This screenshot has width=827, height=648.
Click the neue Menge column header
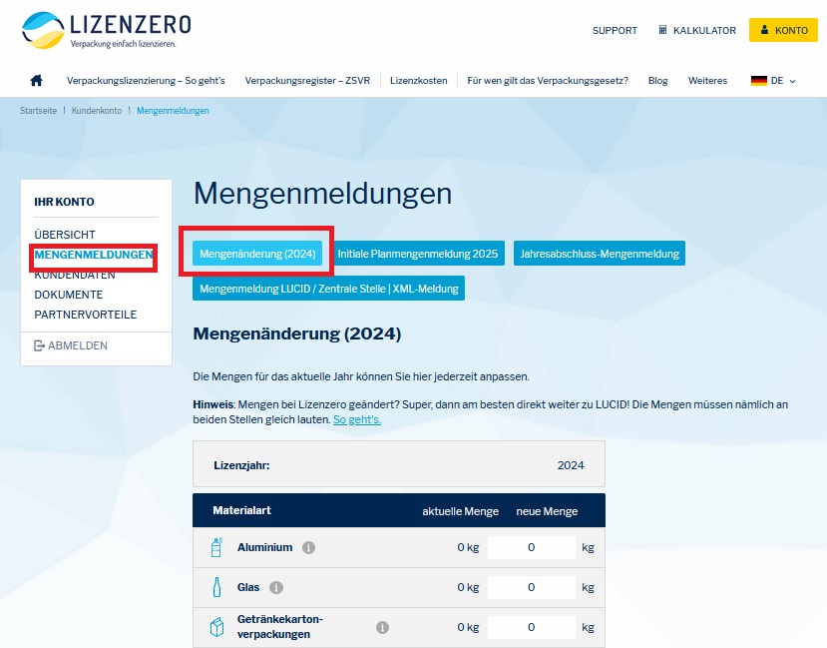(x=547, y=511)
